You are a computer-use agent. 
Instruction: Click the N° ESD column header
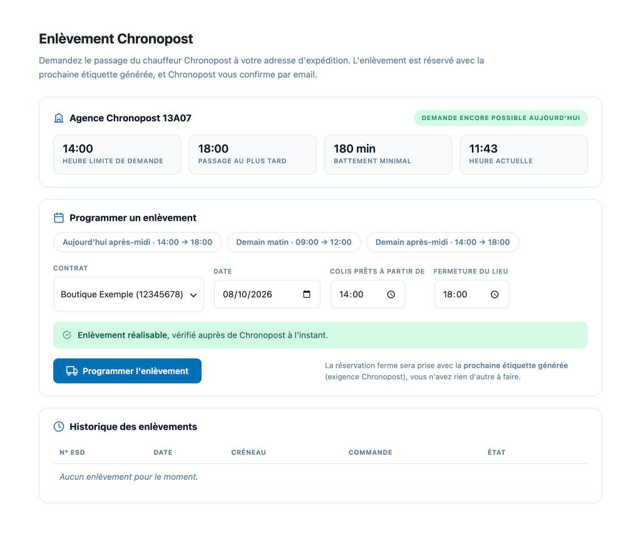pos(72,452)
